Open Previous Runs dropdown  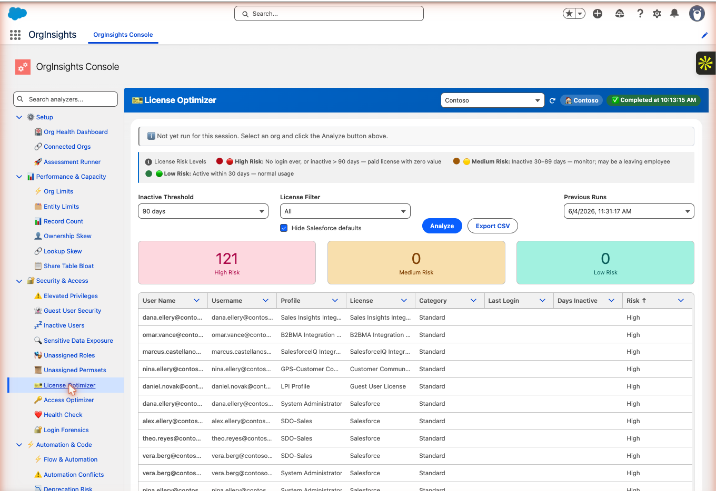629,211
